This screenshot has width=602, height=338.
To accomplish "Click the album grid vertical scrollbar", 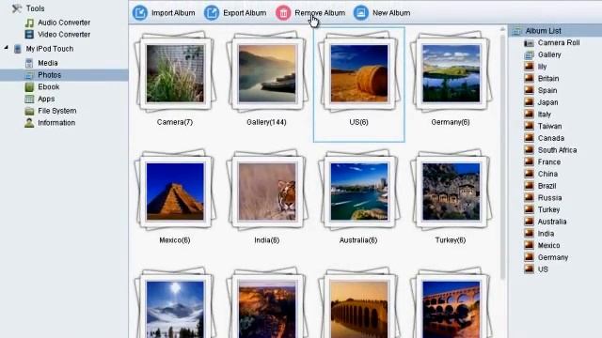I will pyautogui.click(x=502, y=157).
